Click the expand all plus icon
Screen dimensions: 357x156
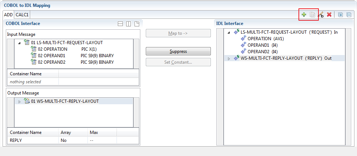pyautogui.click(x=341, y=15)
